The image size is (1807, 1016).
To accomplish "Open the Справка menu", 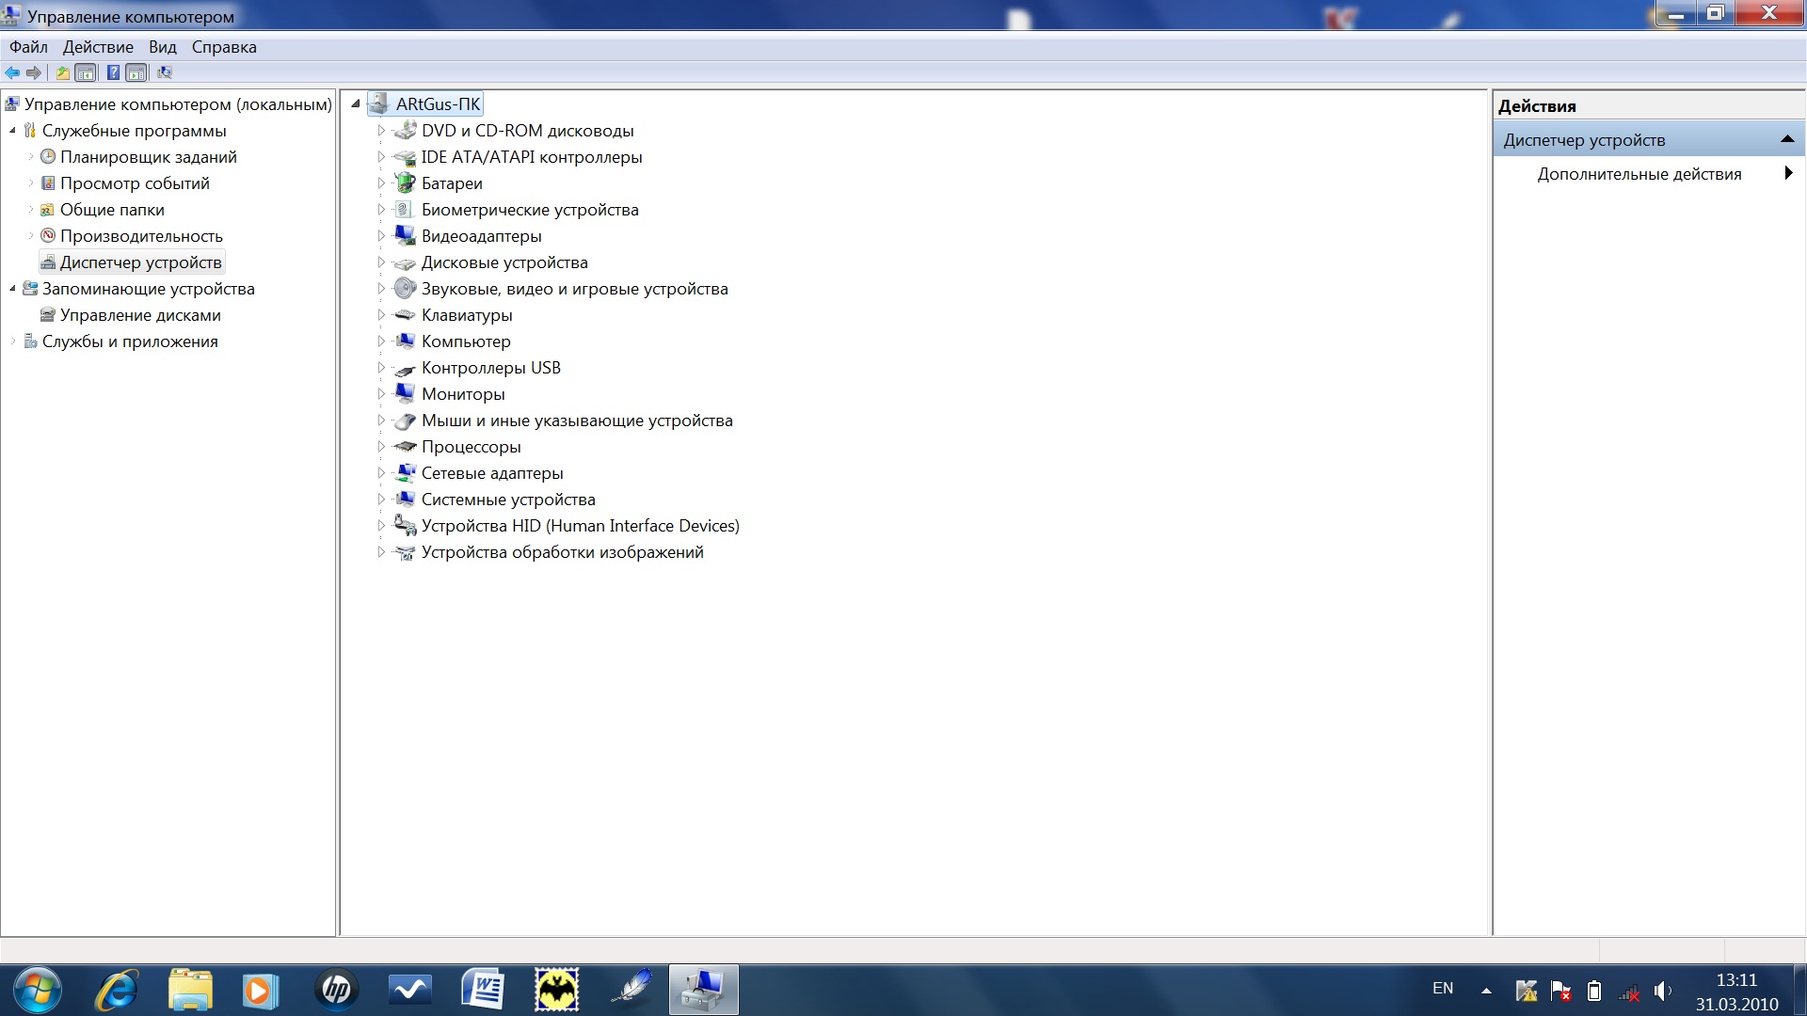I will click(x=224, y=47).
